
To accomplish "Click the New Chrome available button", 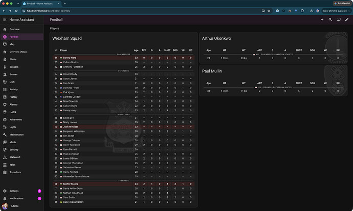I will point(335,11).
